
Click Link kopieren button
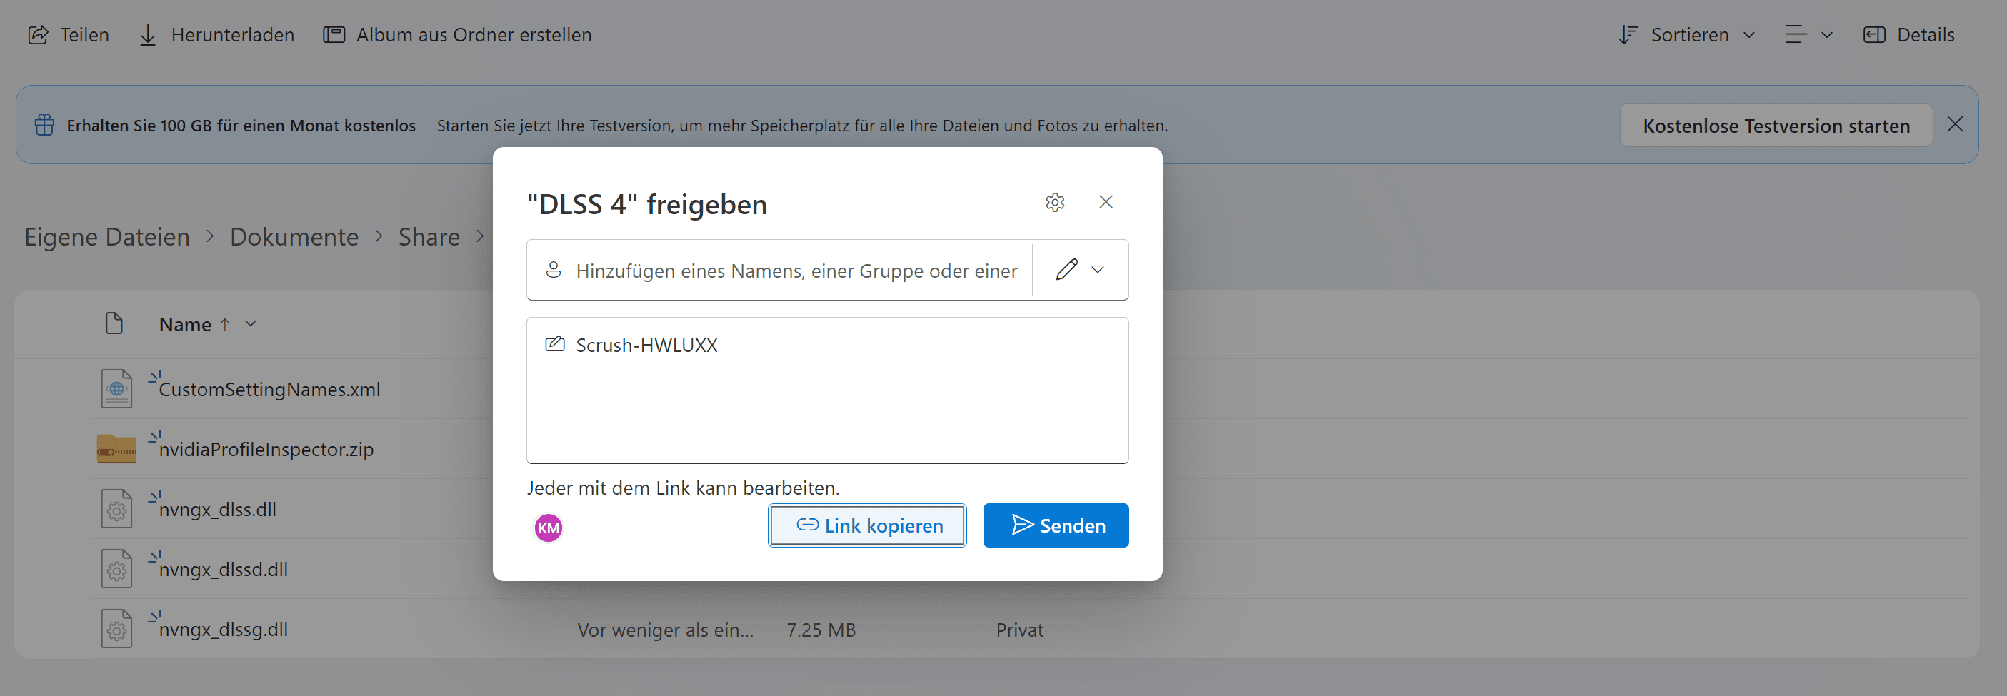pos(867,525)
